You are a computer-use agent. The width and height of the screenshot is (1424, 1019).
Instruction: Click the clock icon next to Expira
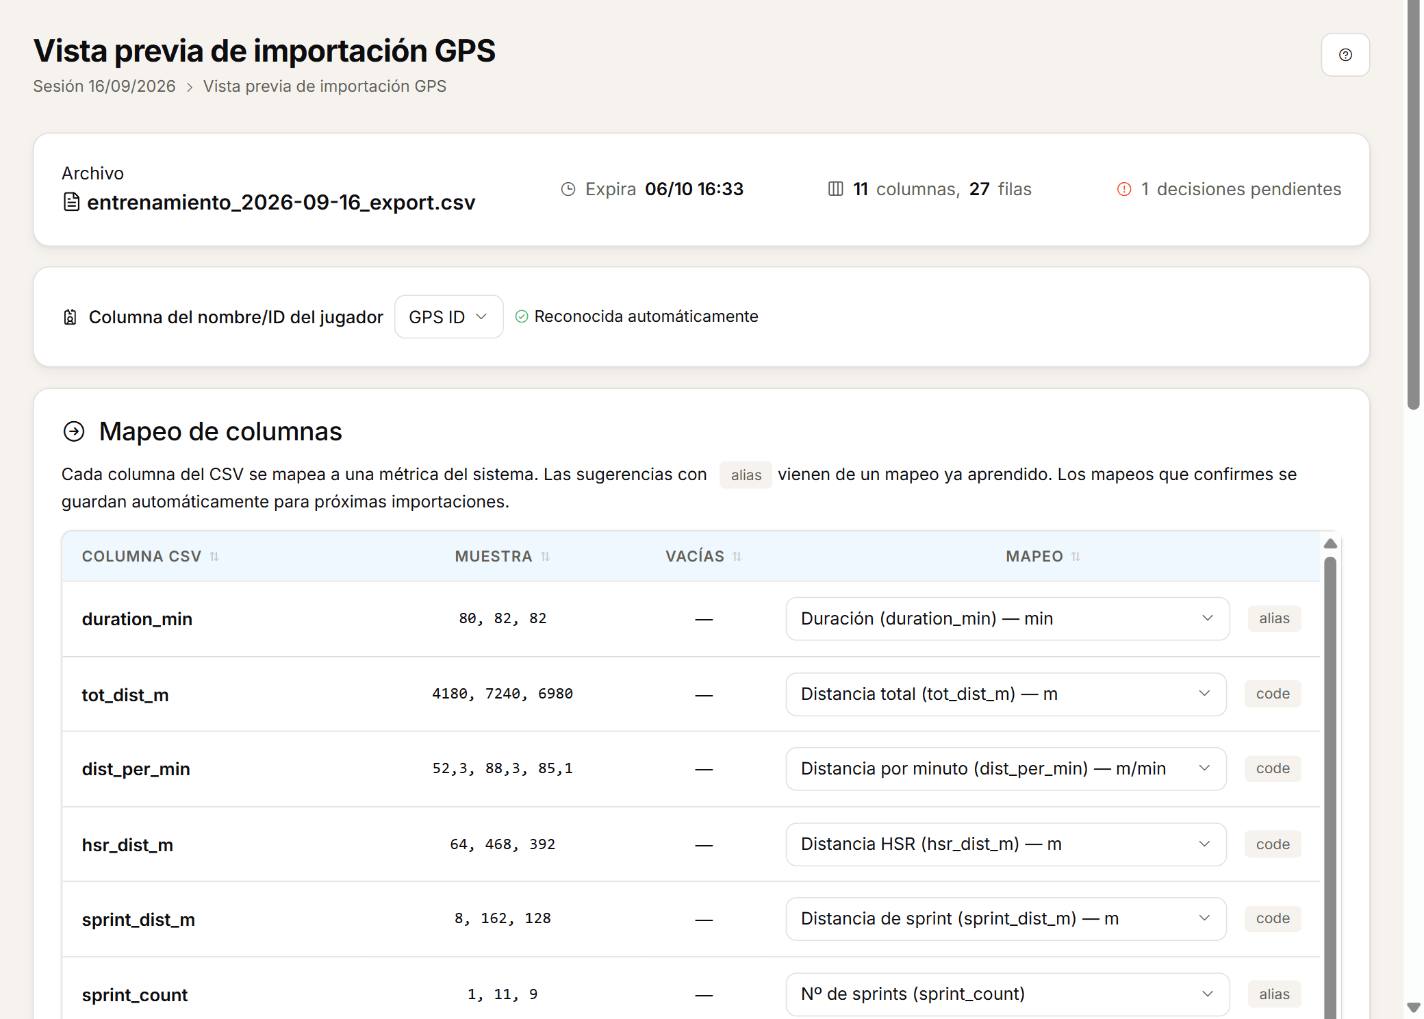pos(568,189)
